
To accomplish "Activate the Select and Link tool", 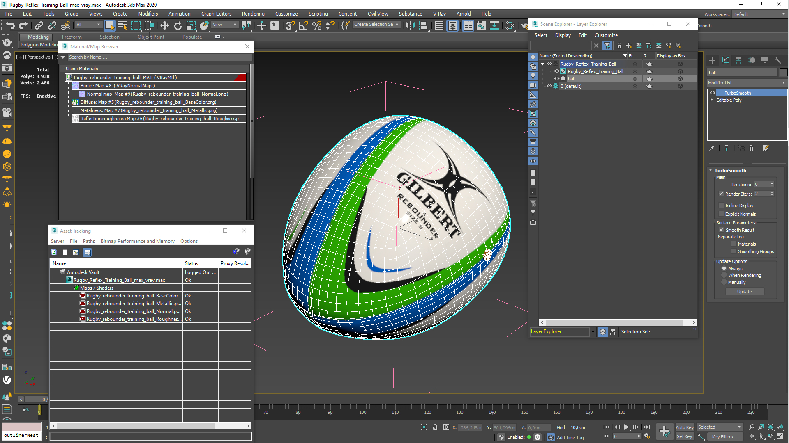I will (x=39, y=25).
